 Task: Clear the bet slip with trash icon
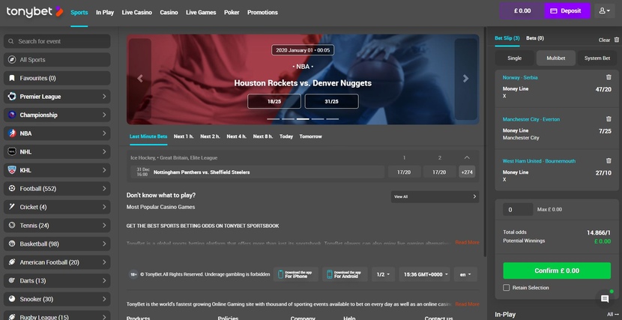coord(617,40)
